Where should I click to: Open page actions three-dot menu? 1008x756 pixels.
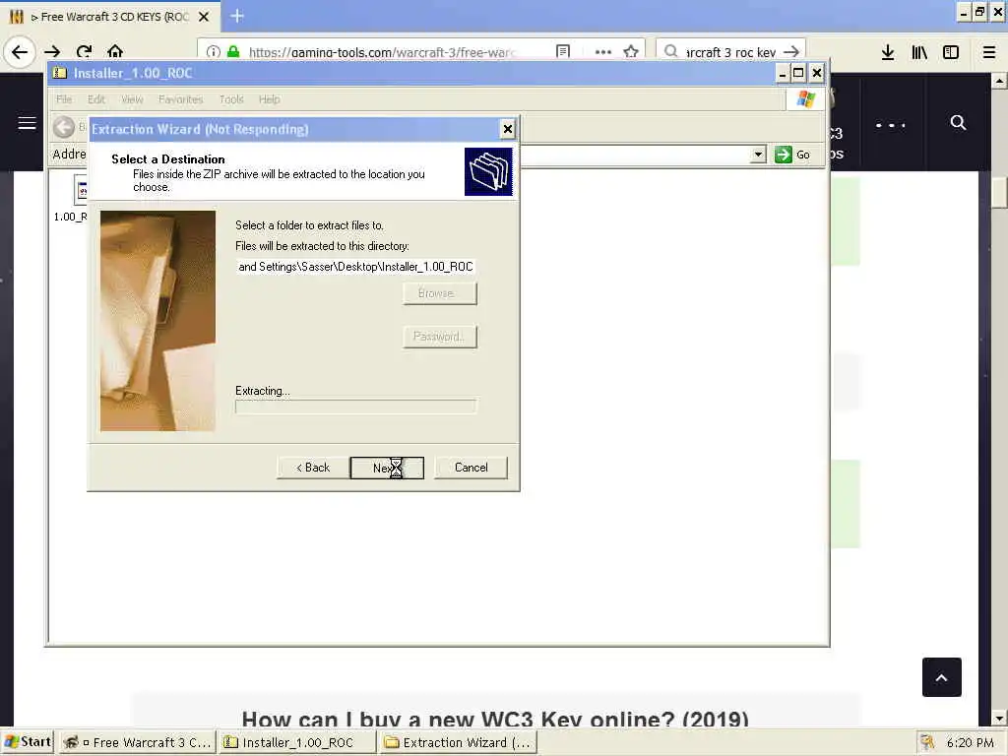coord(603,51)
